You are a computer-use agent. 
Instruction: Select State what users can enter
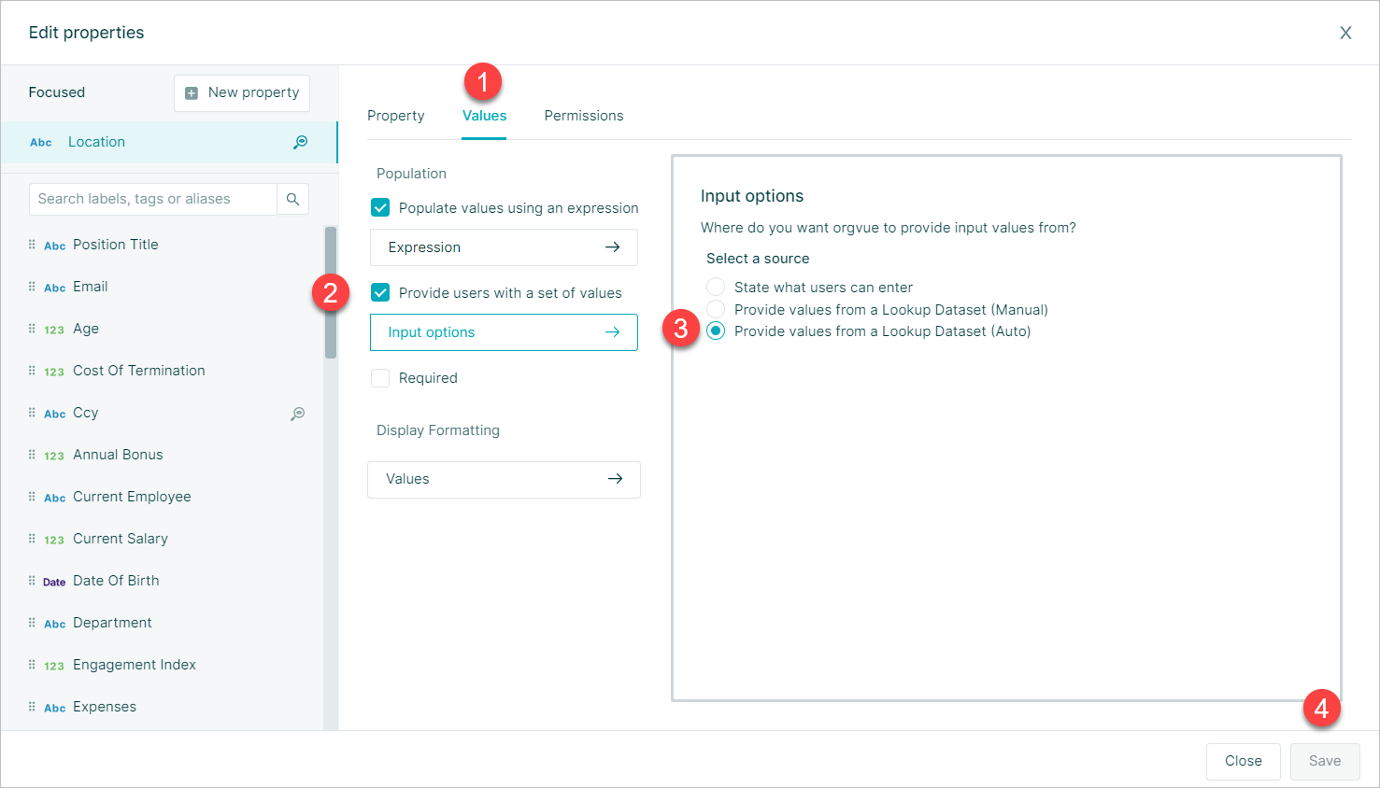tap(716, 287)
